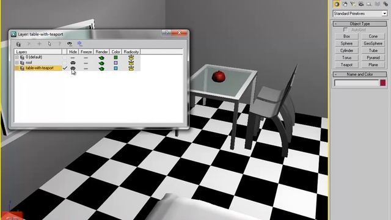Open green color swatch of 0 (default) layer
Screen dimensions: 391x220
coord(115,57)
